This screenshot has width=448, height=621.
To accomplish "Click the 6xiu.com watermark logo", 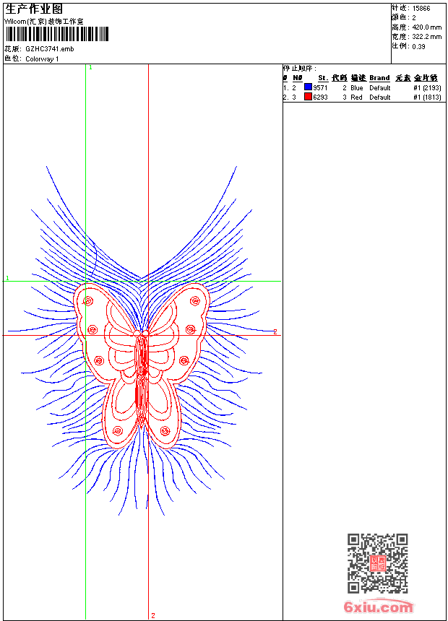I will (378, 607).
